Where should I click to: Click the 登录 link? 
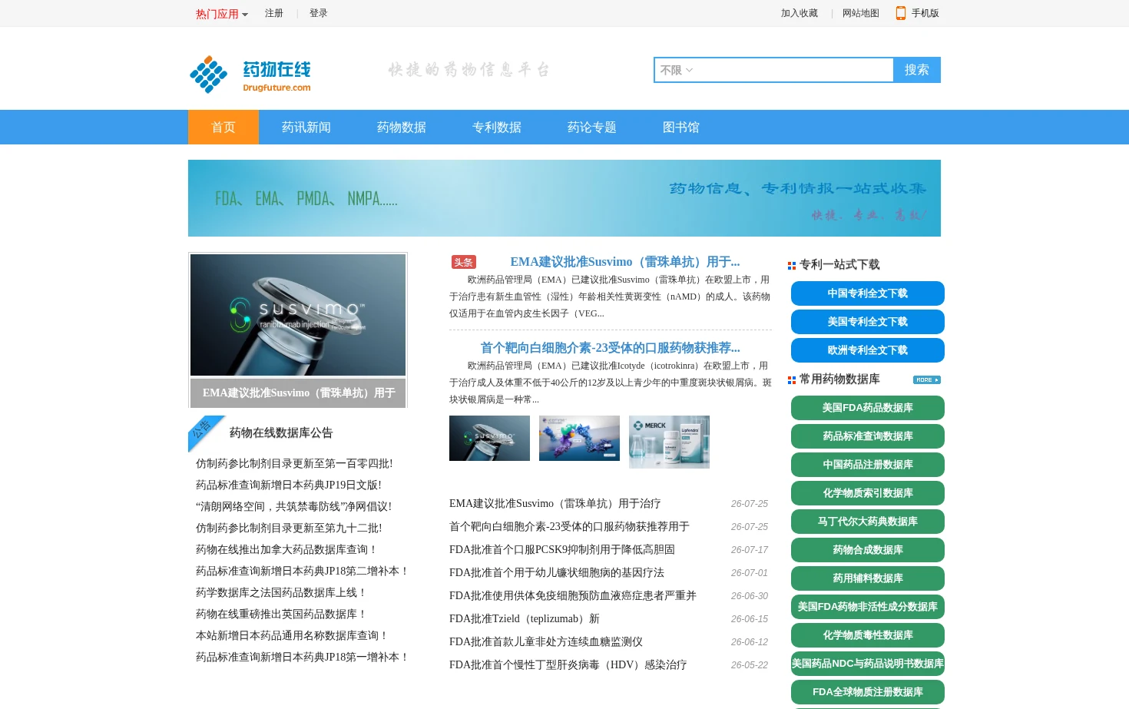(x=319, y=13)
